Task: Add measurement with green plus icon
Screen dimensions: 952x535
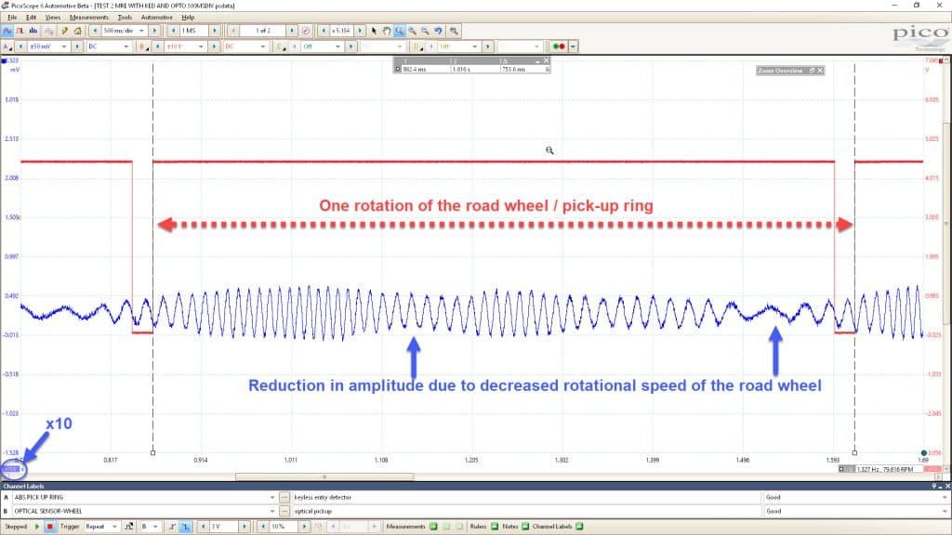Action: pyautogui.click(x=433, y=527)
